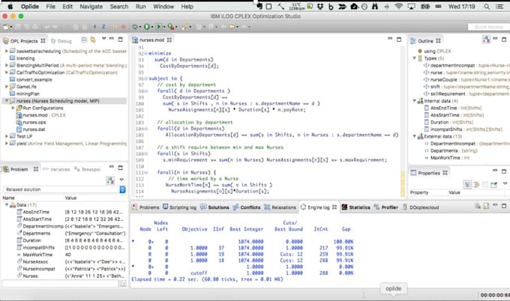The image size is (510, 301).
Task: Click the first Engine log toolbar icon
Action: click(477, 206)
